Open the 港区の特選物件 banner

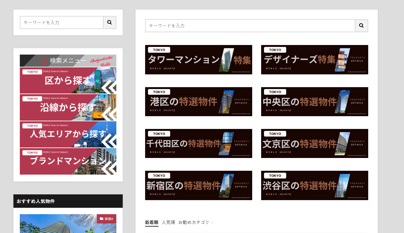click(x=198, y=101)
